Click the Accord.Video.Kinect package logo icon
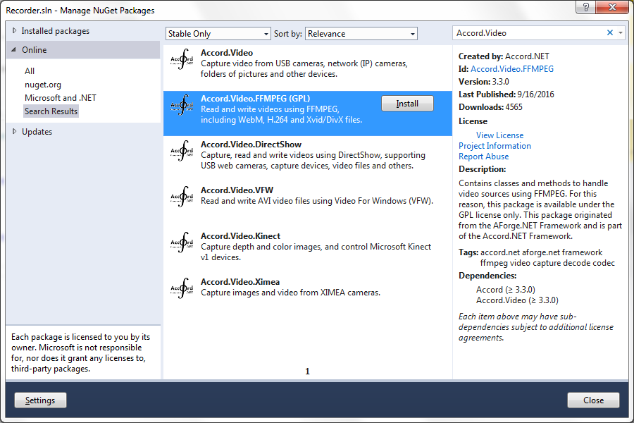Viewport: 634px width, 423px height. [182, 243]
